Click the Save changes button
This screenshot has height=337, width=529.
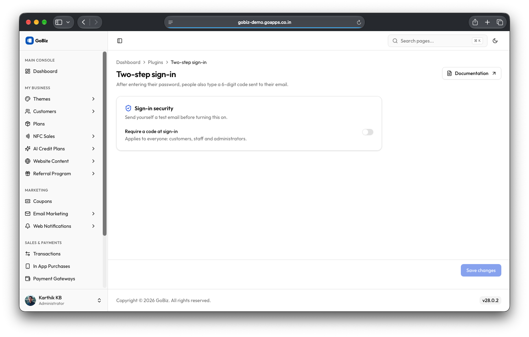tap(481, 270)
